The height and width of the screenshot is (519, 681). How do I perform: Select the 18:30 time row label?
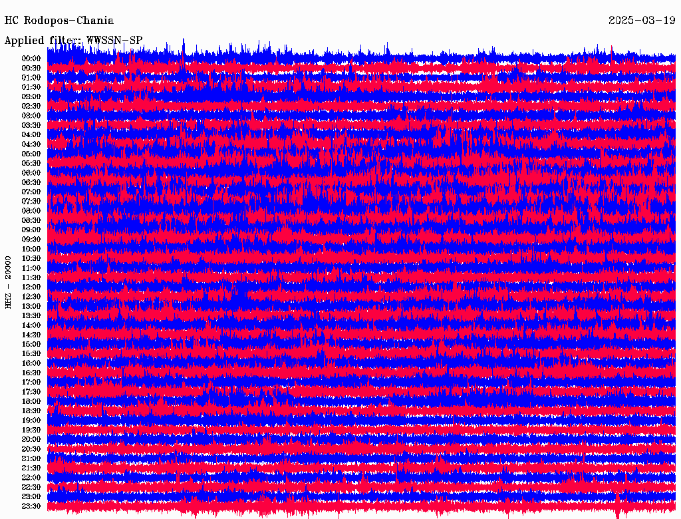click(x=31, y=411)
